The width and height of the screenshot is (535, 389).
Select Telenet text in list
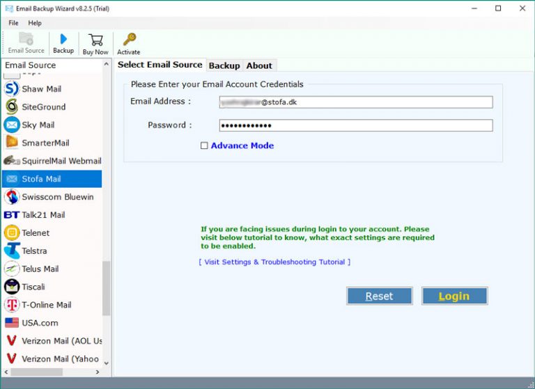(x=36, y=233)
